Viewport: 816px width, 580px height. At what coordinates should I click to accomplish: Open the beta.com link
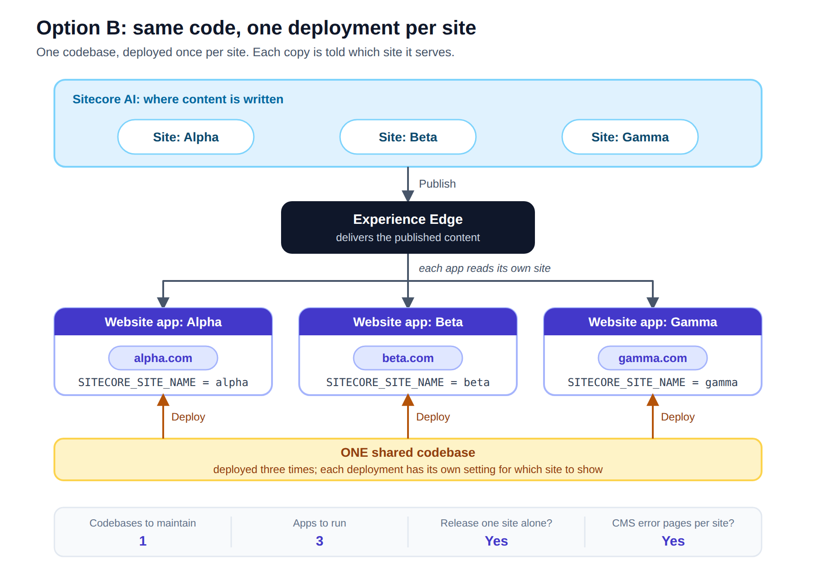(408, 358)
